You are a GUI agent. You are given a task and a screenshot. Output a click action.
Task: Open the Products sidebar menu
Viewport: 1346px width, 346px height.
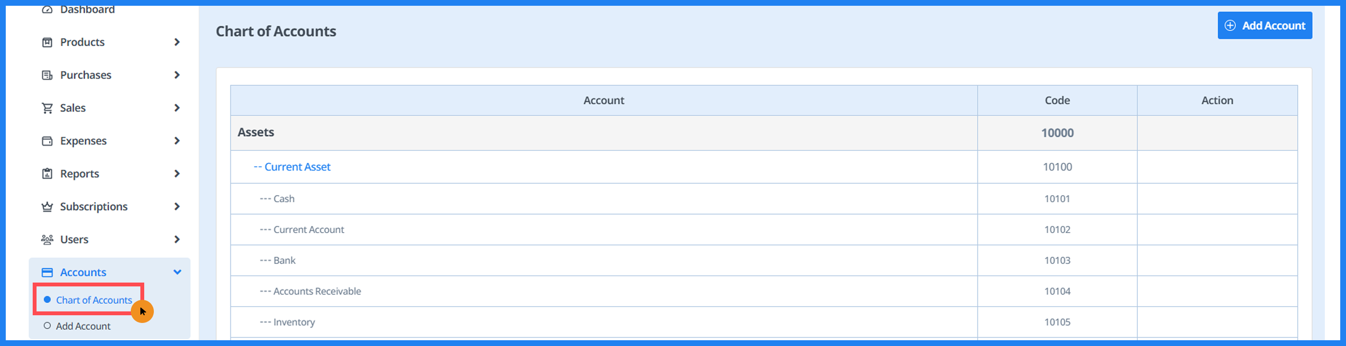(x=110, y=42)
